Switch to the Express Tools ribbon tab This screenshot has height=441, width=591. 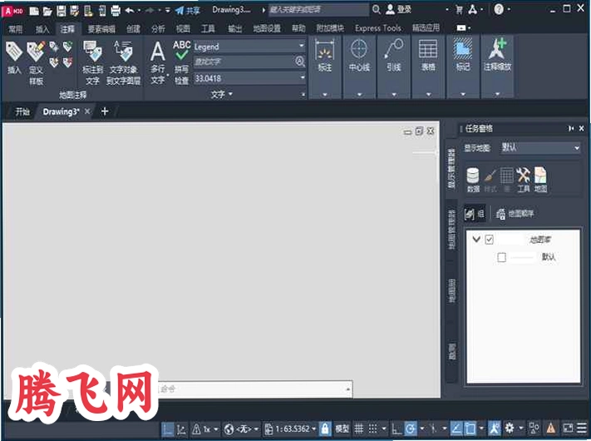click(x=378, y=28)
